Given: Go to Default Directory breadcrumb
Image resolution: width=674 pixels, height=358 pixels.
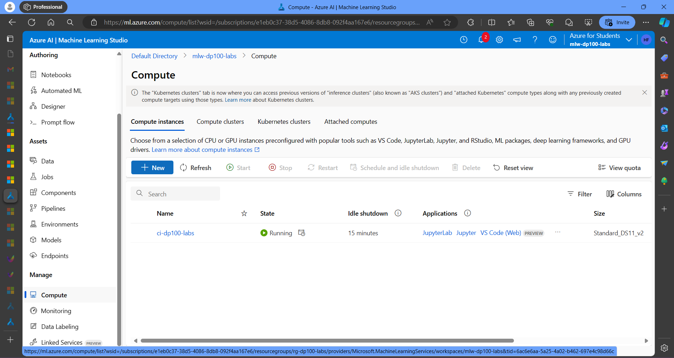Looking at the screenshot, I should point(154,56).
